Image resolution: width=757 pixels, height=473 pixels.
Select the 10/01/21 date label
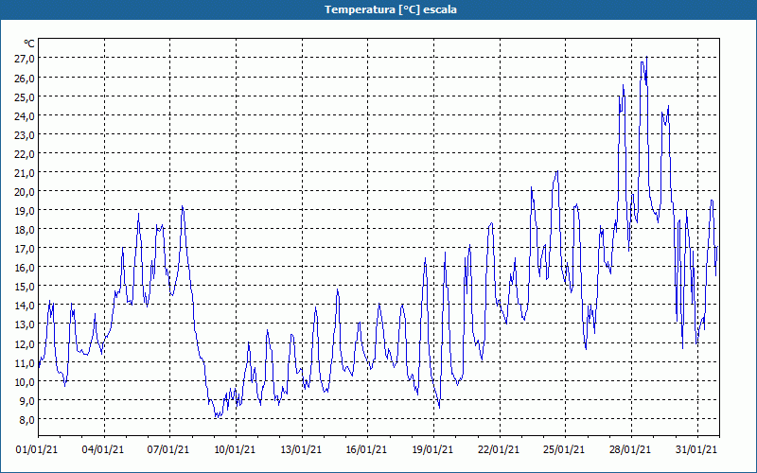[235, 450]
